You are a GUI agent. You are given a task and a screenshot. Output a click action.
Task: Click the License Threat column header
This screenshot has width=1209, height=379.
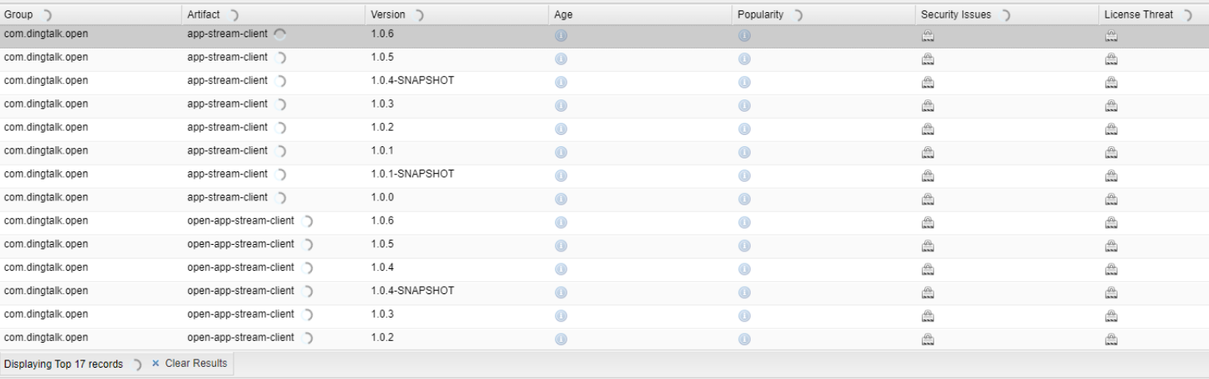tap(1155, 15)
